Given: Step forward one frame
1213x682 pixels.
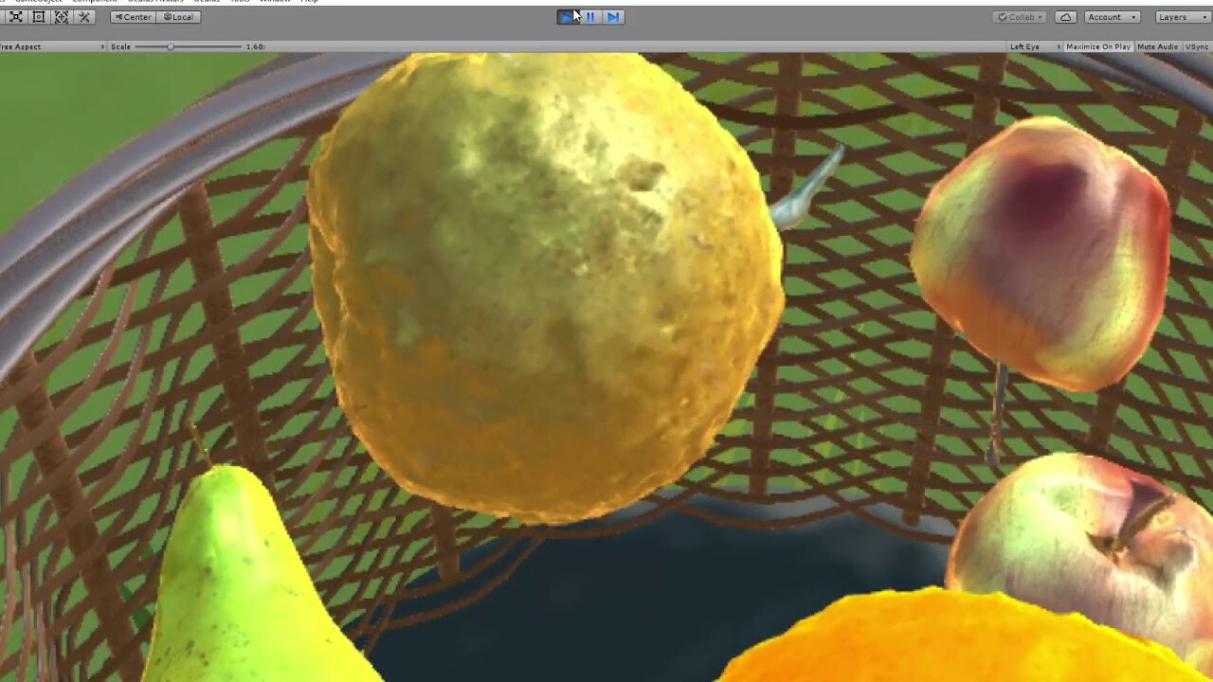Looking at the screenshot, I should (x=613, y=16).
